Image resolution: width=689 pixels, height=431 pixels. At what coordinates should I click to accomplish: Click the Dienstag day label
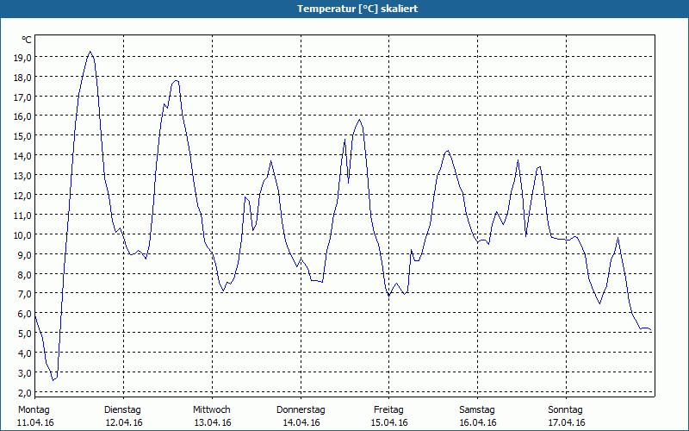coord(122,410)
